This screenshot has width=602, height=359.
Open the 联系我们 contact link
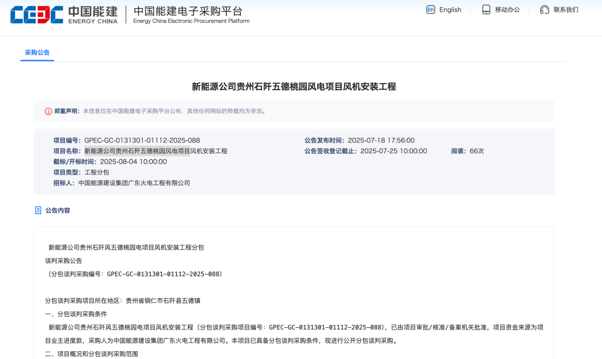[x=566, y=9]
